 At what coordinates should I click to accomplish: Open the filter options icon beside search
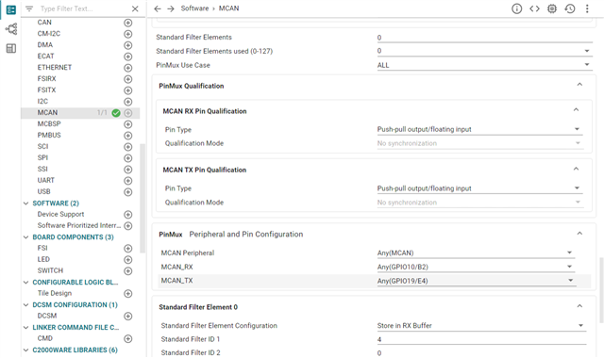[x=29, y=8]
